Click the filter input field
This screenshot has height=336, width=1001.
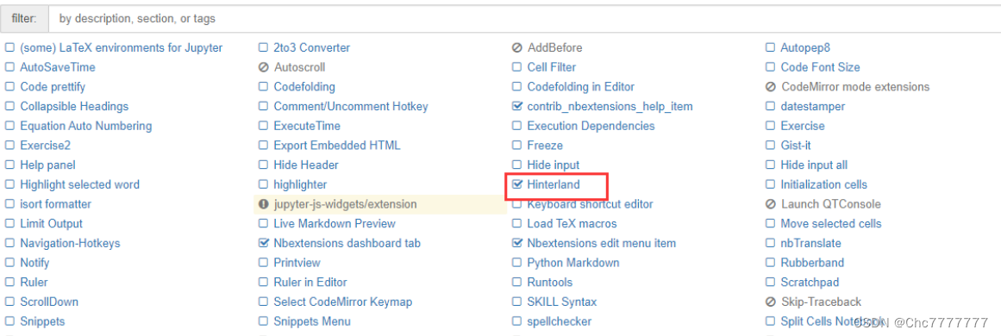pyautogui.click(x=524, y=18)
